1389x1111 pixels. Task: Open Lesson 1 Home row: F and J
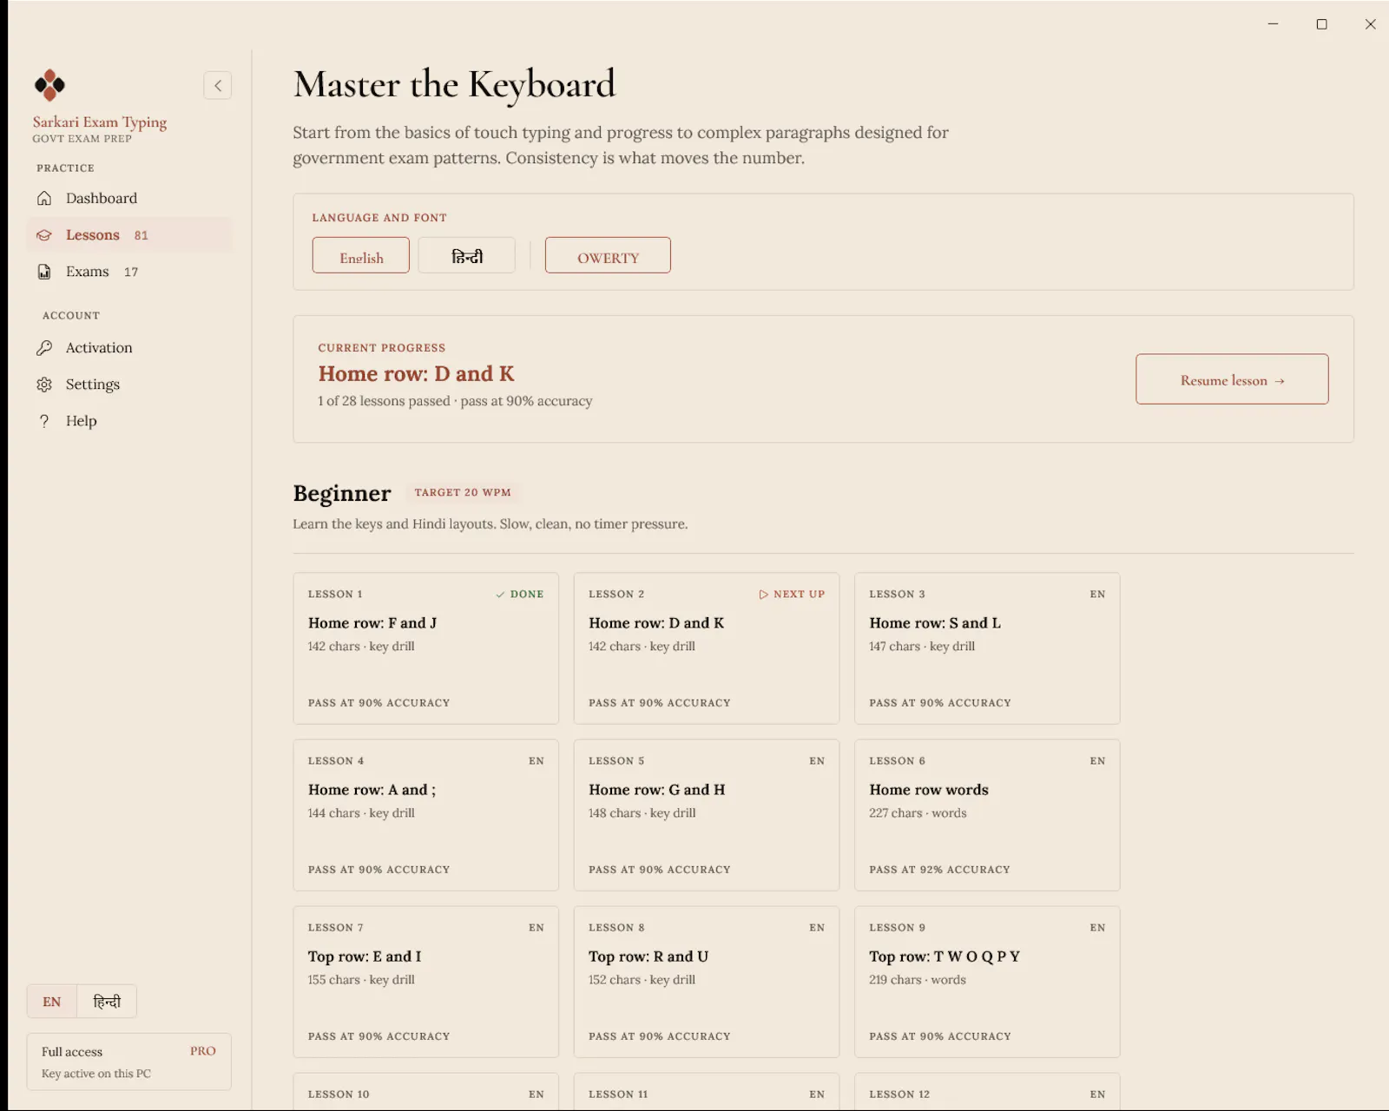pyautogui.click(x=426, y=648)
